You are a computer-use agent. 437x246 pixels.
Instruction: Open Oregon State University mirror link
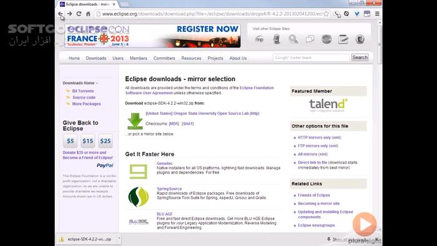click(202, 114)
